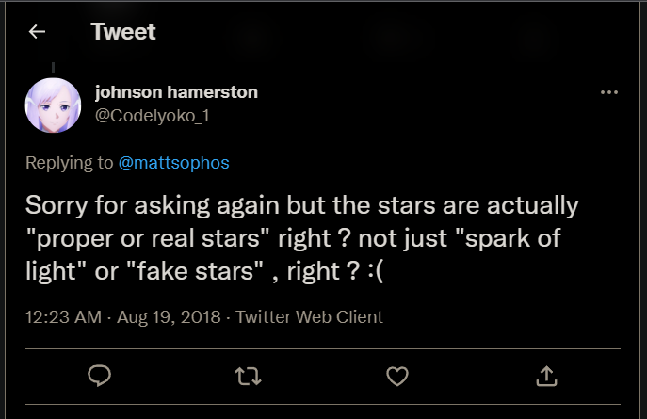Click the 12:23 AM time text
This screenshot has height=419, width=647.
(x=63, y=317)
